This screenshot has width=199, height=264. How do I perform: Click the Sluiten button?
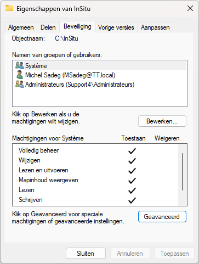click(x=86, y=254)
